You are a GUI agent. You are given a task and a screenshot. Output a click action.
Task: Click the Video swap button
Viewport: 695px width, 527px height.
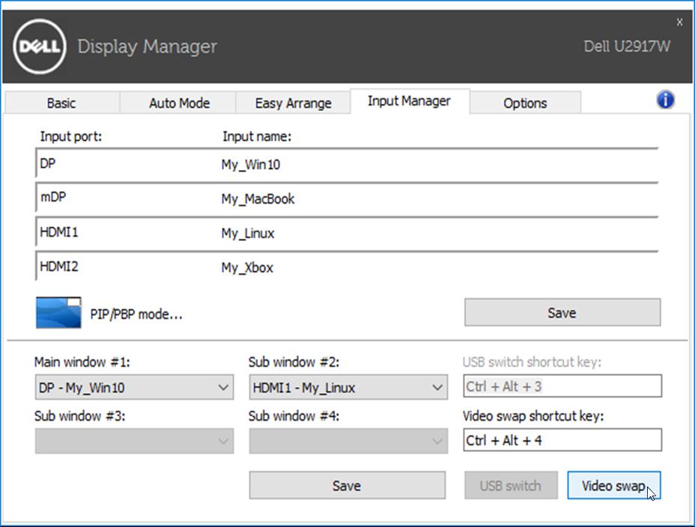614,485
